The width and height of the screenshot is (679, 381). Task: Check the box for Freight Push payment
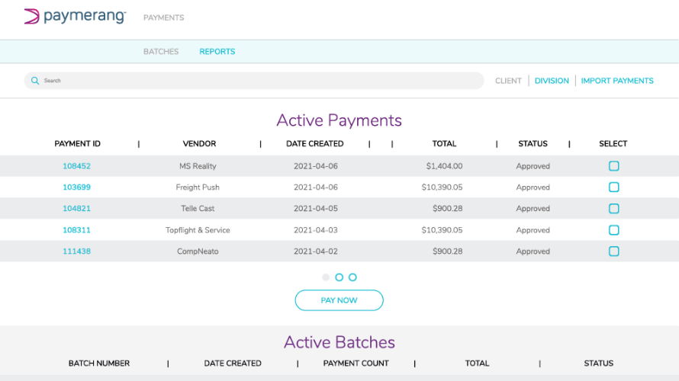pos(613,187)
